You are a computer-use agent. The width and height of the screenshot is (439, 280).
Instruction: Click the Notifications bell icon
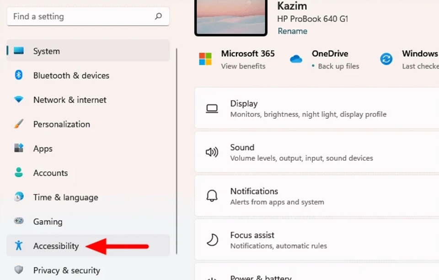tap(212, 196)
